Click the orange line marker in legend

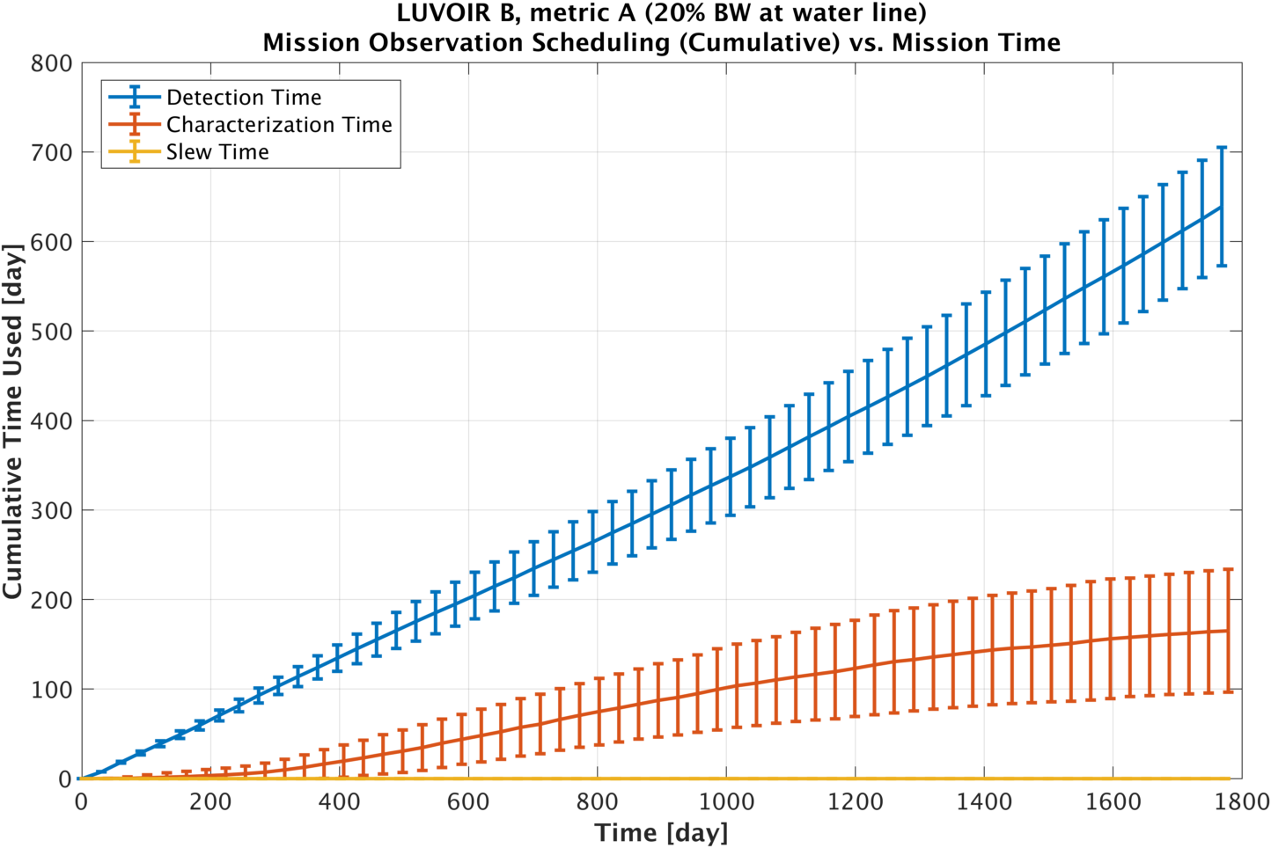(x=134, y=124)
